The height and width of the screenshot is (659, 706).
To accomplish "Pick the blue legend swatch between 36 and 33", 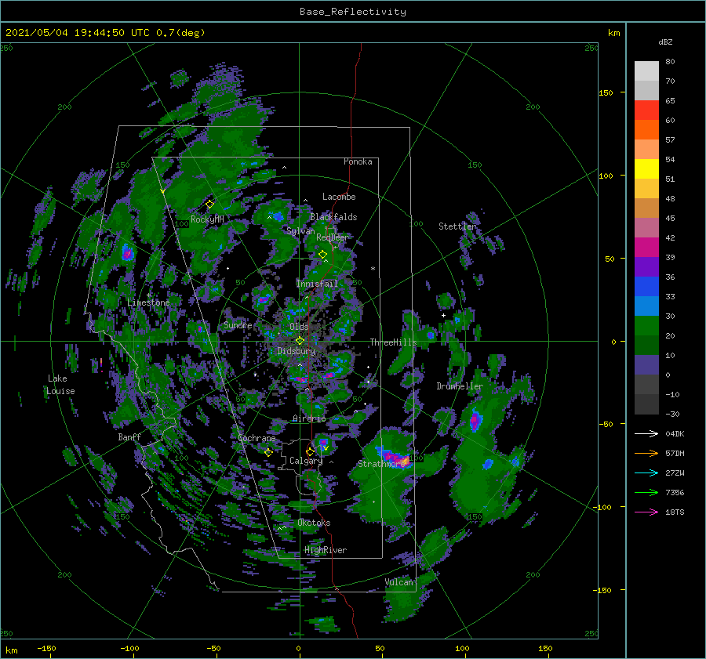I will coord(646,286).
